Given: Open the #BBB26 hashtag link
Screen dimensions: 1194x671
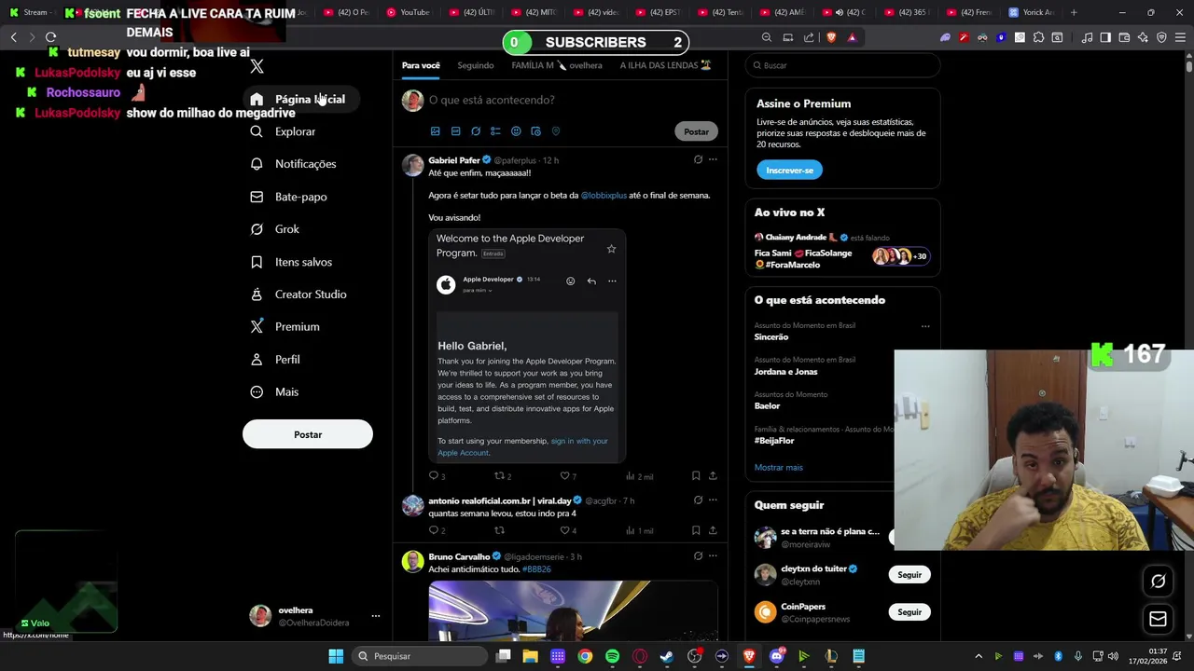Looking at the screenshot, I should click(536, 569).
